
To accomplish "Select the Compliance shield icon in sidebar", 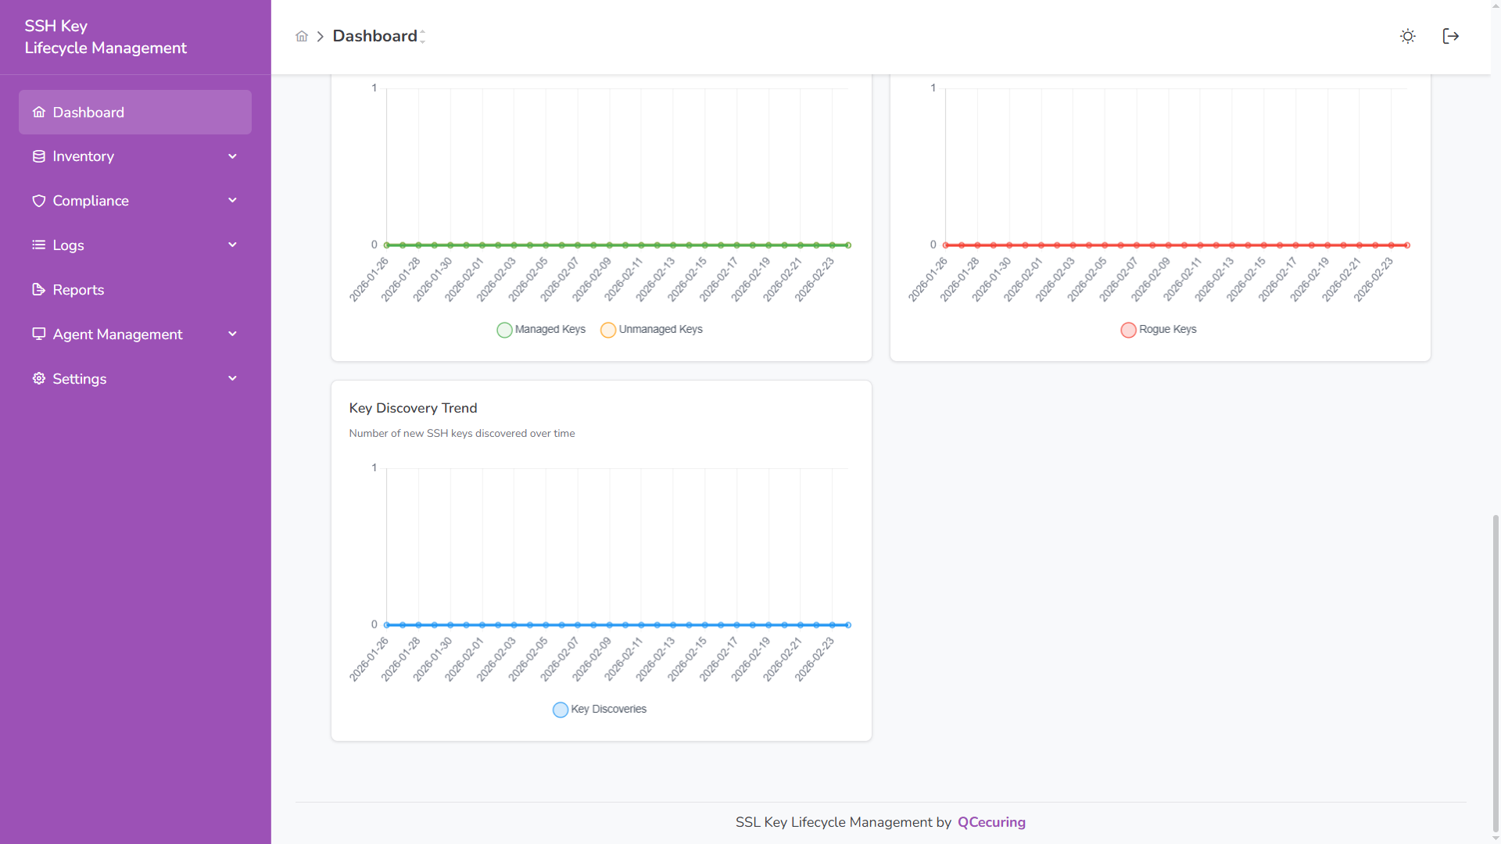I will tap(39, 201).
